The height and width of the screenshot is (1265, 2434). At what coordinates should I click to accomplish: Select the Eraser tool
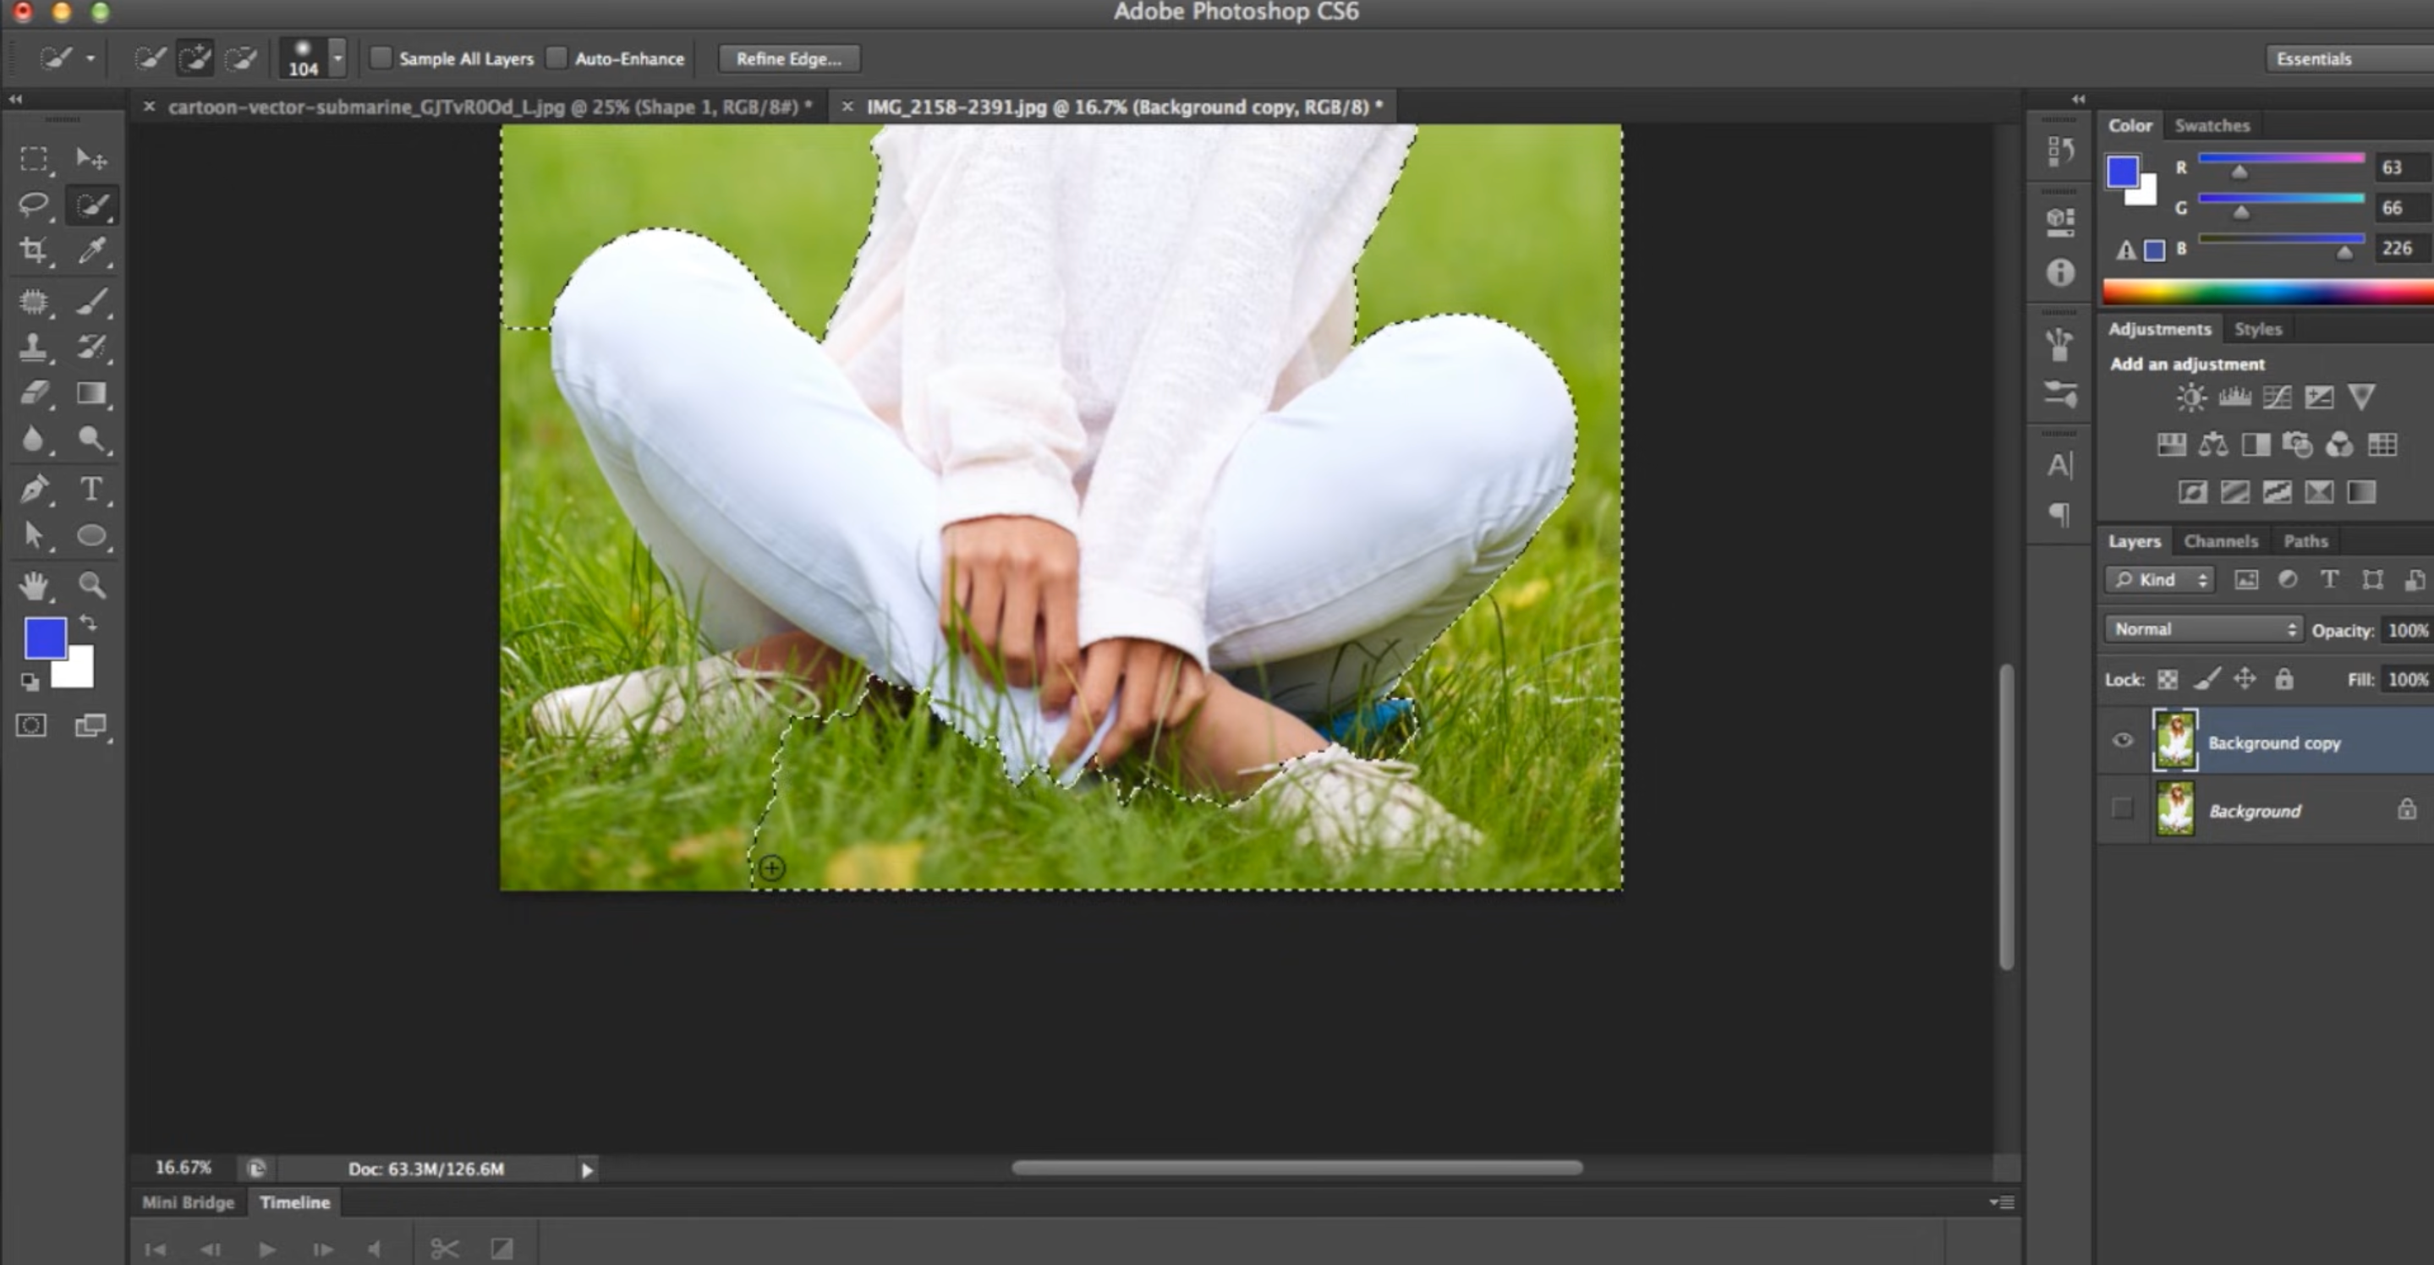coord(35,392)
